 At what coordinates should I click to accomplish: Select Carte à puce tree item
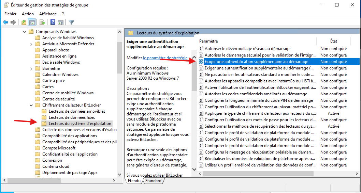click(54, 81)
